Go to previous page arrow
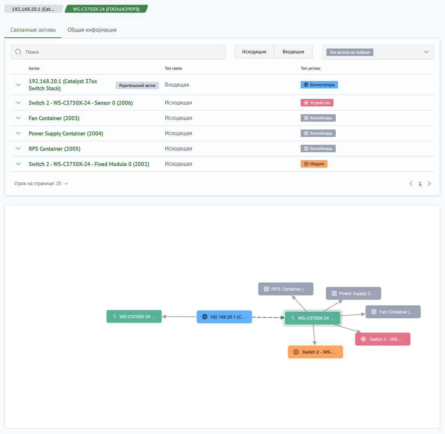This screenshot has width=445, height=434. 411,184
